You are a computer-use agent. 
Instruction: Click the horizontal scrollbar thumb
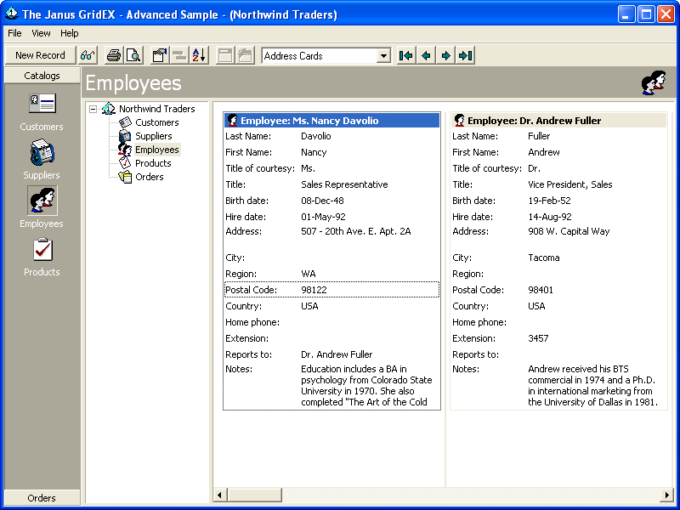[254, 495]
